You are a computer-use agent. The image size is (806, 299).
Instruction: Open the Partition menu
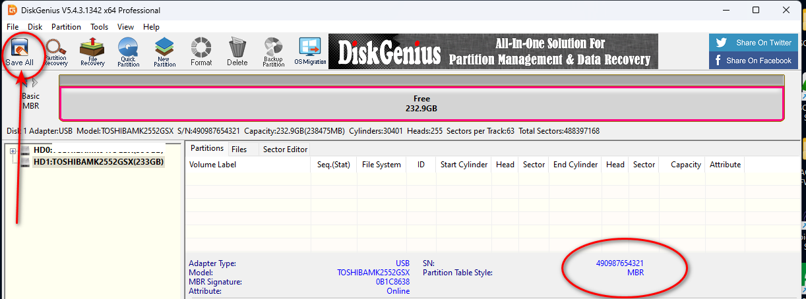[66, 27]
